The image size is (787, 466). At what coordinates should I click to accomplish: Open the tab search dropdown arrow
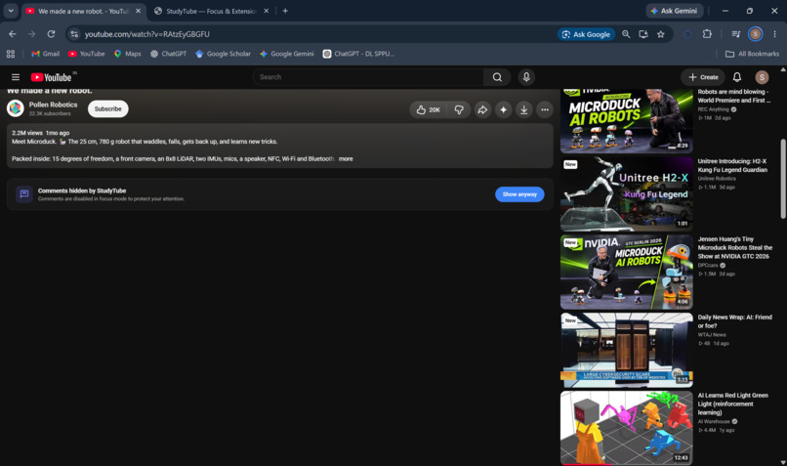[11, 11]
